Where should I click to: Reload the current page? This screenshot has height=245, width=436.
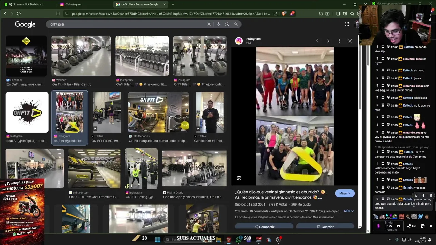pyautogui.click(x=19, y=14)
